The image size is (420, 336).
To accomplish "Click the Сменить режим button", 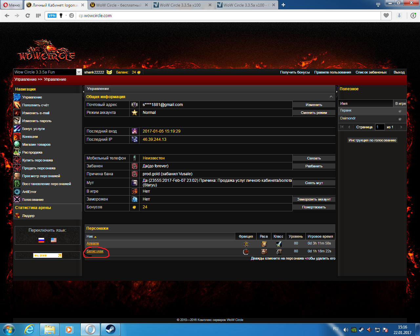I will pos(314,113).
